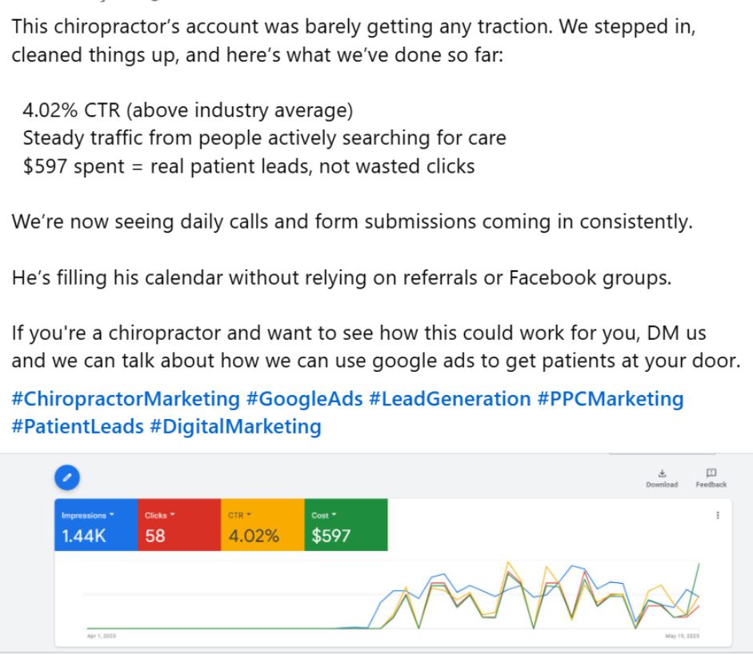753x655 pixels.
Task: Select the green Cost card value $597
Action: pos(330,536)
